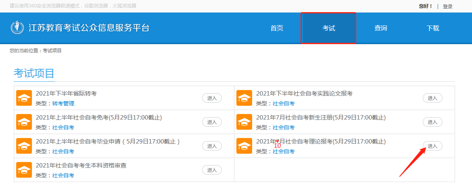Click the 登录 link at top right
The width and height of the screenshot is (472, 195).
click(448, 6)
